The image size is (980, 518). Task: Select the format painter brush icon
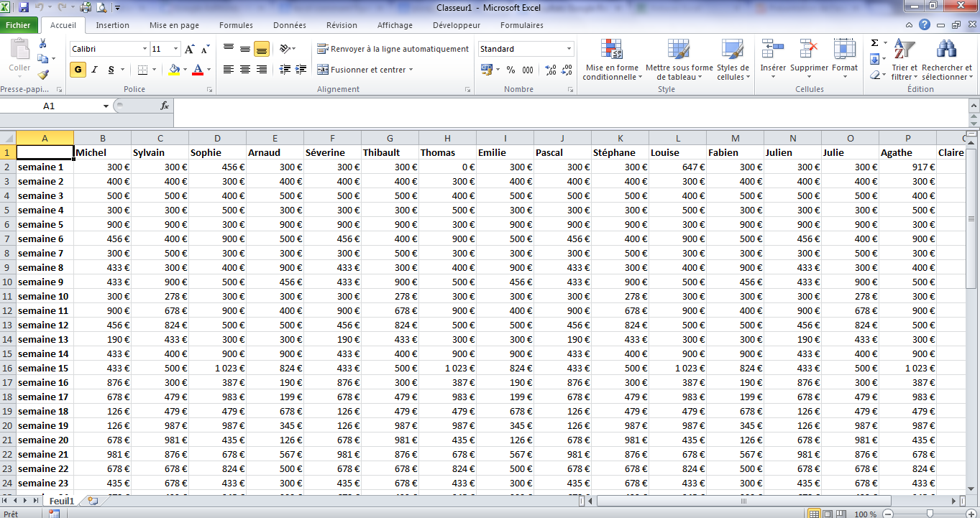(43, 74)
